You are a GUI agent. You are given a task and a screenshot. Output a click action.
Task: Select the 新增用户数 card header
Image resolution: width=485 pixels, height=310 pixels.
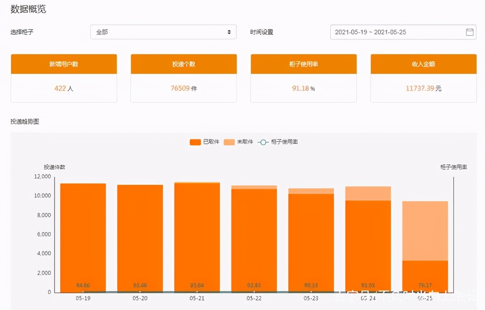[x=64, y=64]
